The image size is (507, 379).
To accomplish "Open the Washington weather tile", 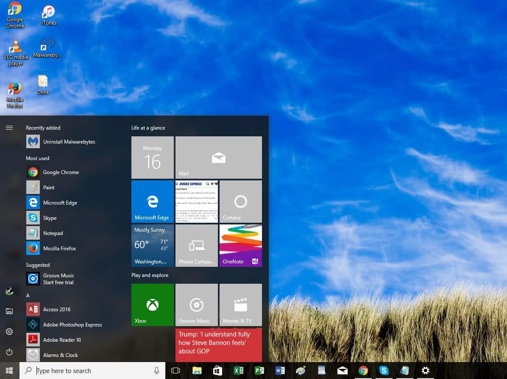I will point(152,246).
